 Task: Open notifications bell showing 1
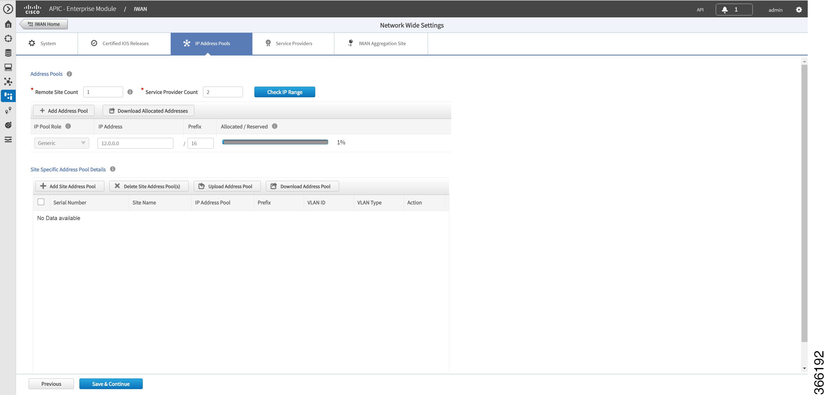(734, 10)
